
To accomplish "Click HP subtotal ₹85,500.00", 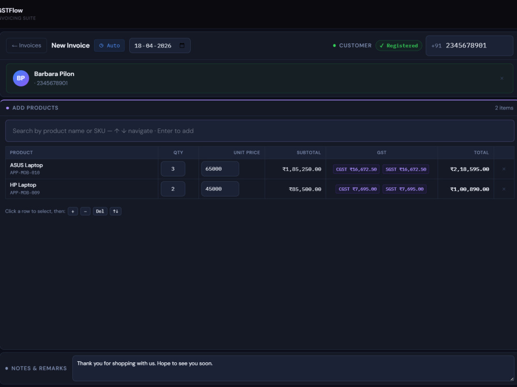I will pos(305,189).
